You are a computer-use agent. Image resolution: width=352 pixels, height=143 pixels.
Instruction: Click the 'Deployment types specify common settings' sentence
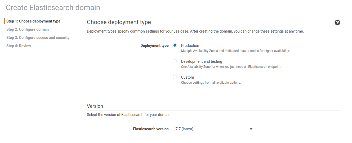click(x=195, y=31)
